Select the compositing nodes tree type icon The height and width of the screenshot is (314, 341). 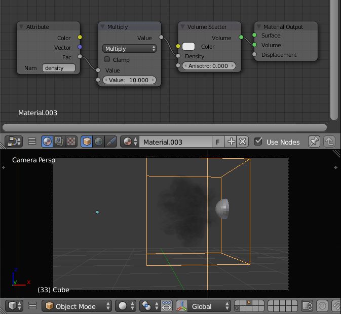coord(59,142)
